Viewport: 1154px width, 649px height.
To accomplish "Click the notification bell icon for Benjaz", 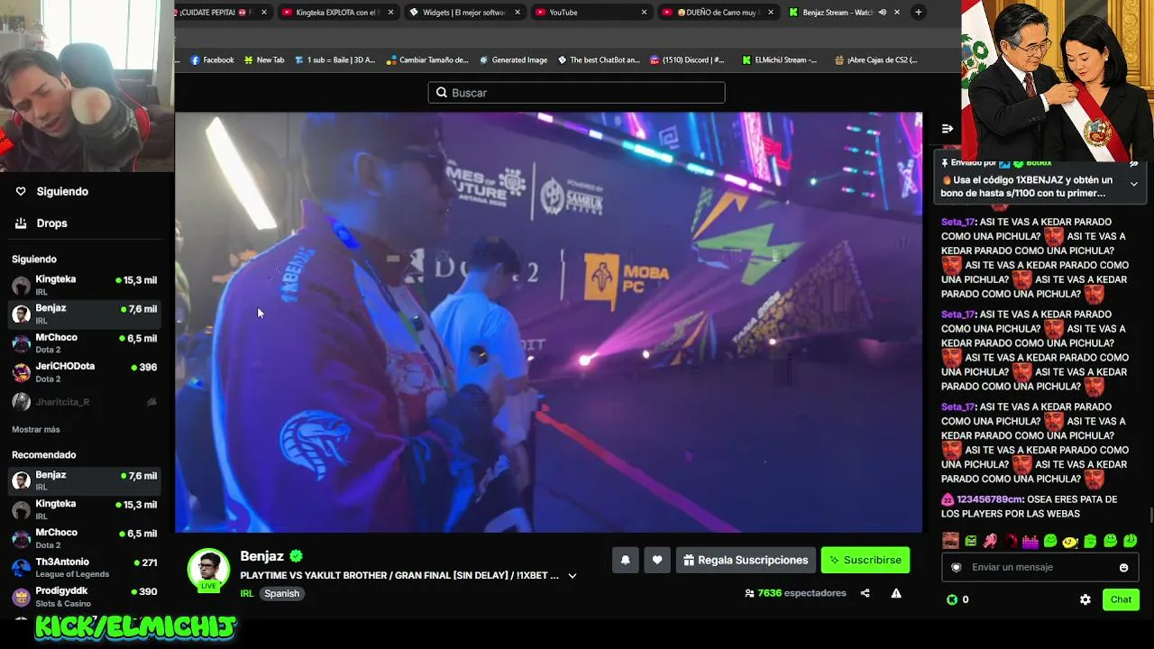I will [x=626, y=560].
